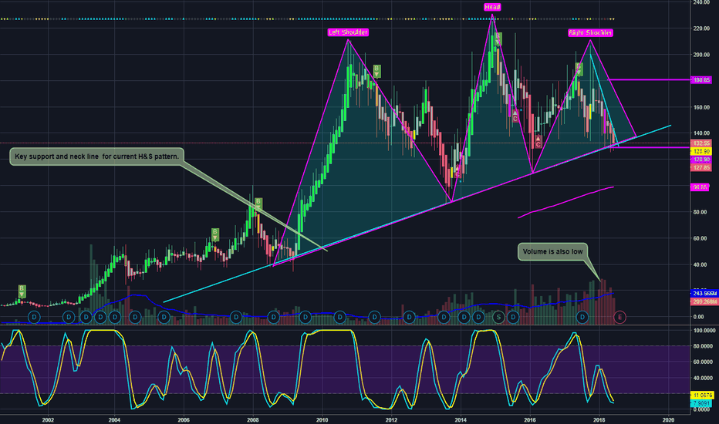The width and height of the screenshot is (719, 424).
Task: Click the 220.00 price axis label
Action: pos(701,29)
